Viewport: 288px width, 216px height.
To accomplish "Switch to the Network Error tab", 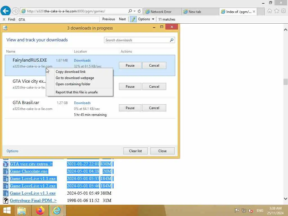I will [162, 12].
